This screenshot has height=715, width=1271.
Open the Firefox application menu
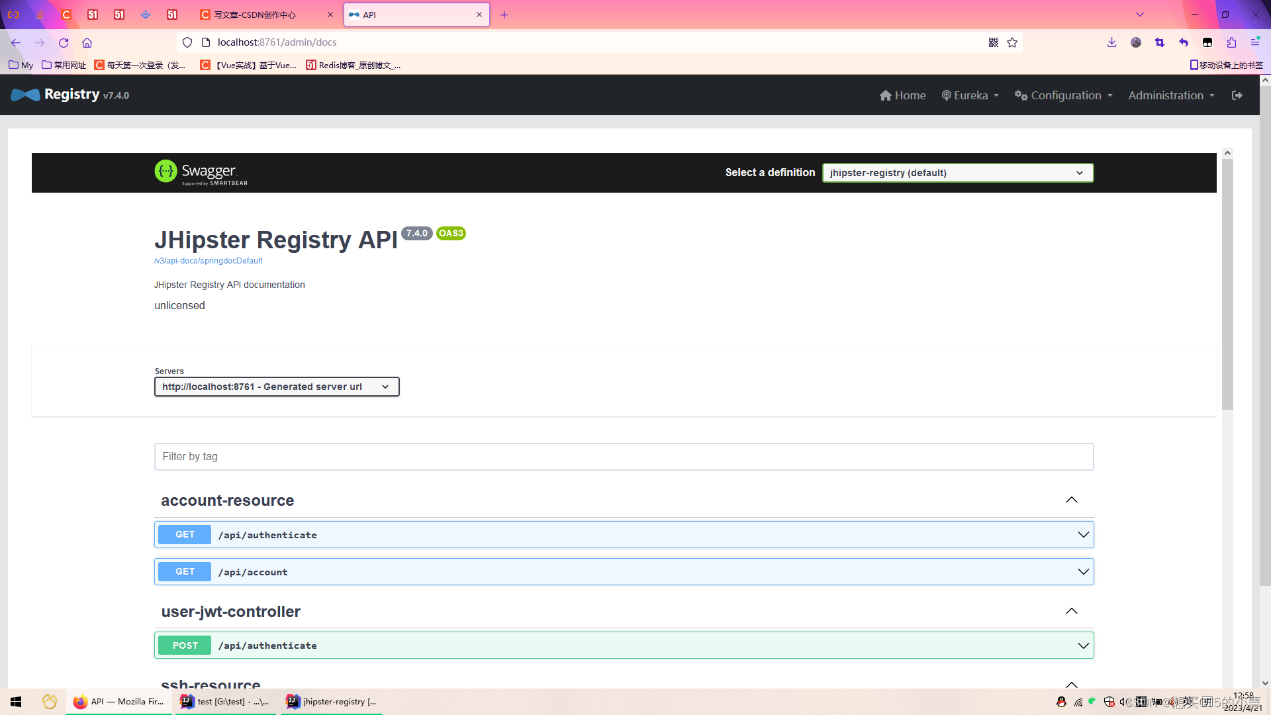tap(1255, 42)
